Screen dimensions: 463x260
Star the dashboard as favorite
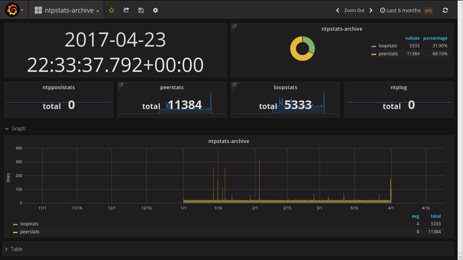[111, 10]
